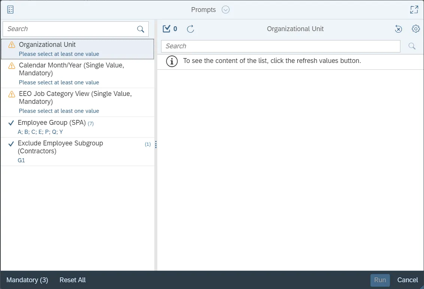Open the Organizational Unit settings gear
The image size is (424, 289).
416,29
